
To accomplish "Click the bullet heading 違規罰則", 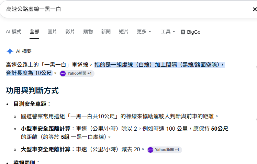I will click(24, 162).
